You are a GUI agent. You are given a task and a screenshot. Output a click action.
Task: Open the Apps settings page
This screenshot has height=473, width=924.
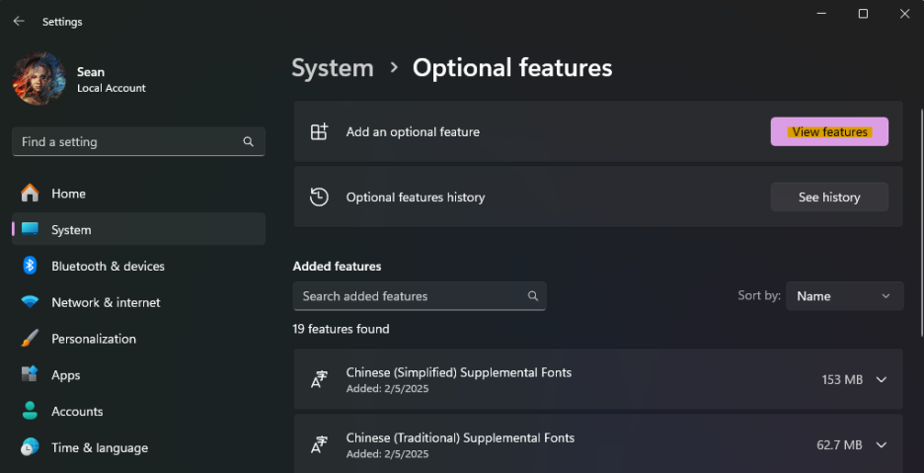coord(138,375)
